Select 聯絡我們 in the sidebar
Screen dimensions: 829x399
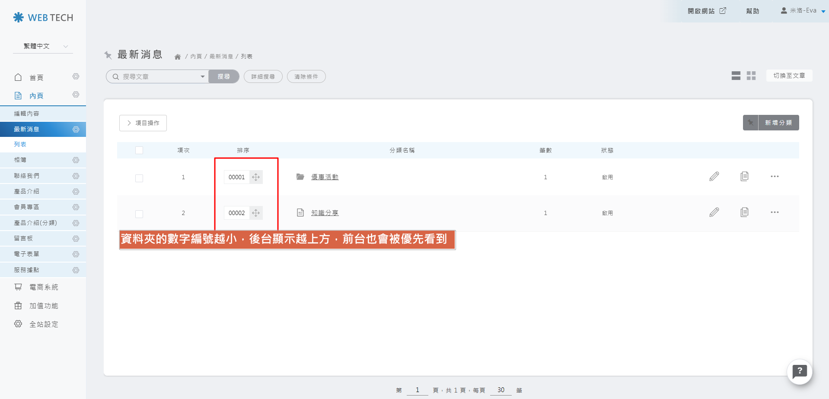tap(27, 176)
